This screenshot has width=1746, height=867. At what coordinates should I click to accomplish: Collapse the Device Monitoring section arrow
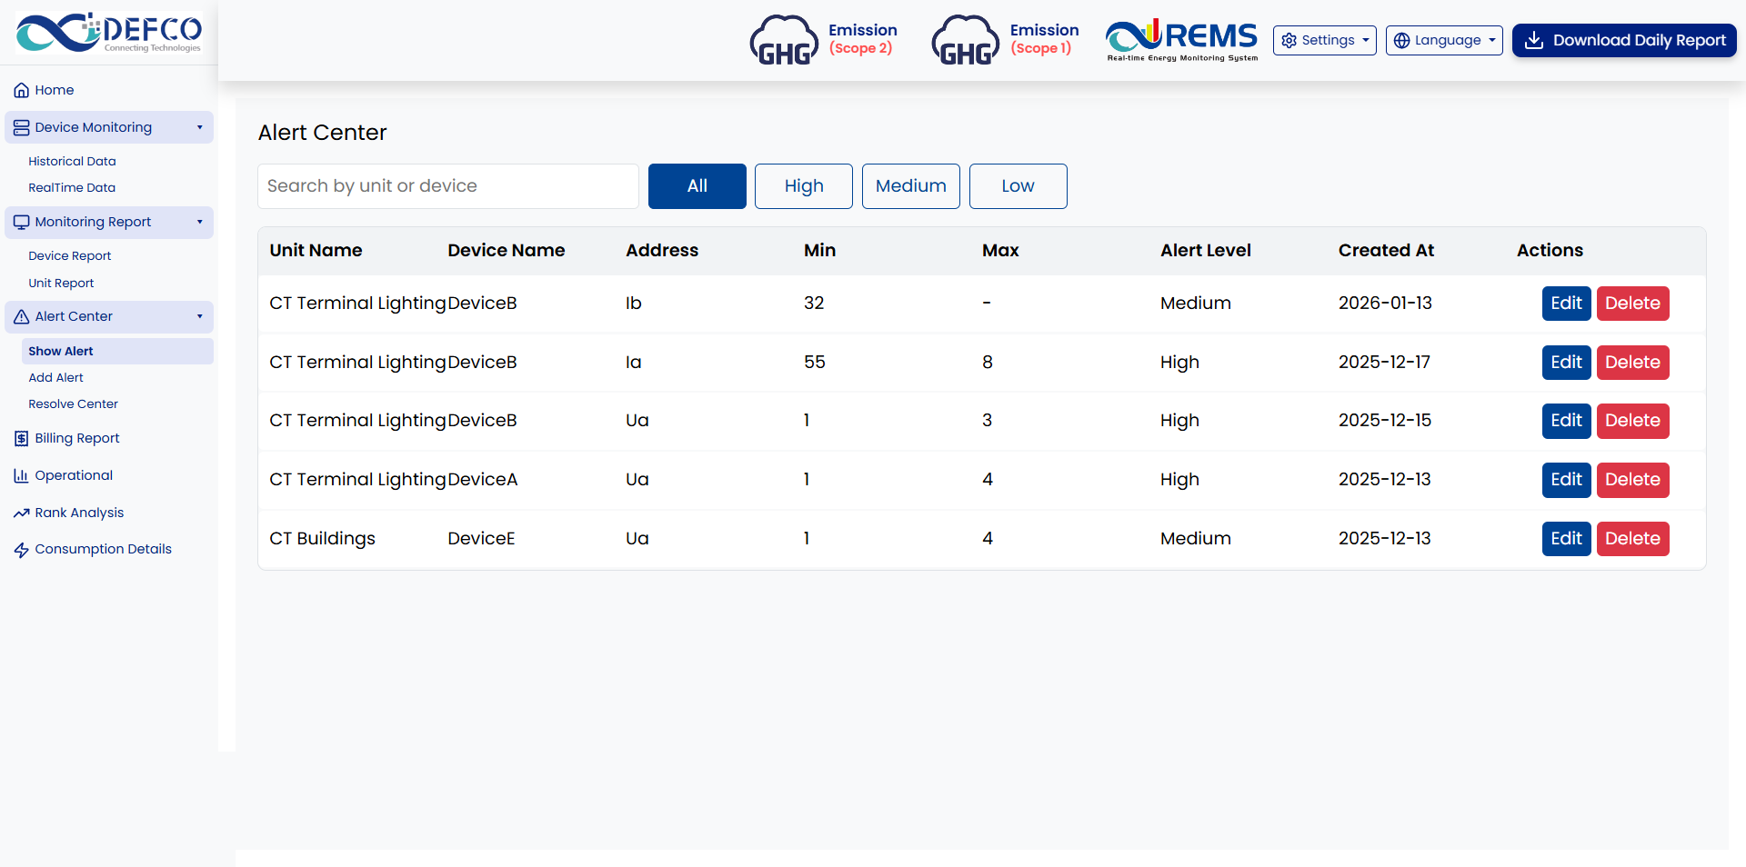coord(200,127)
